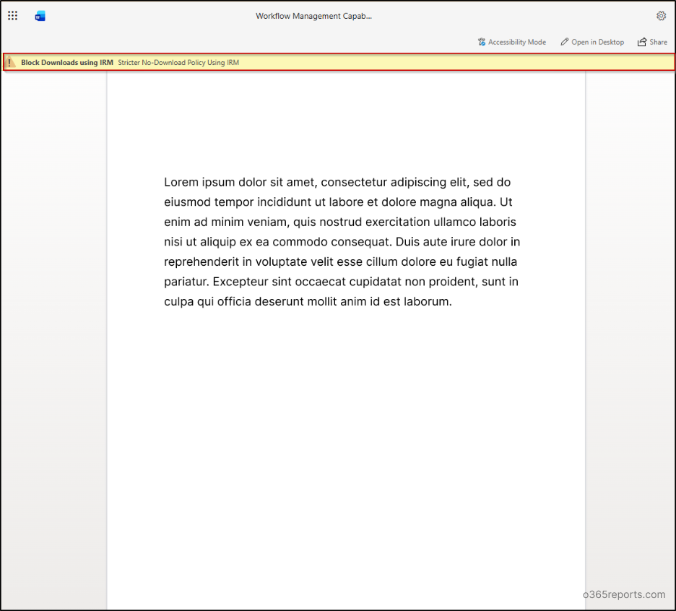The height and width of the screenshot is (611, 676).
Task: Click the warning icon in IRM bar
Action: pyautogui.click(x=11, y=63)
